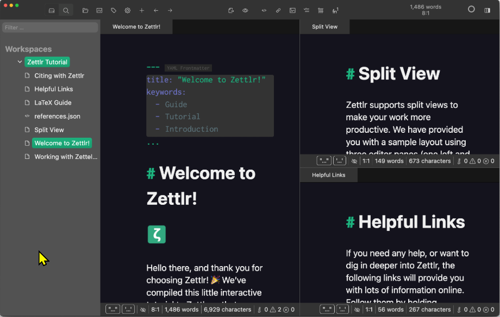Switch to Welcome to Zettlr! tab
This screenshot has width=500, height=317.
[x=136, y=27]
